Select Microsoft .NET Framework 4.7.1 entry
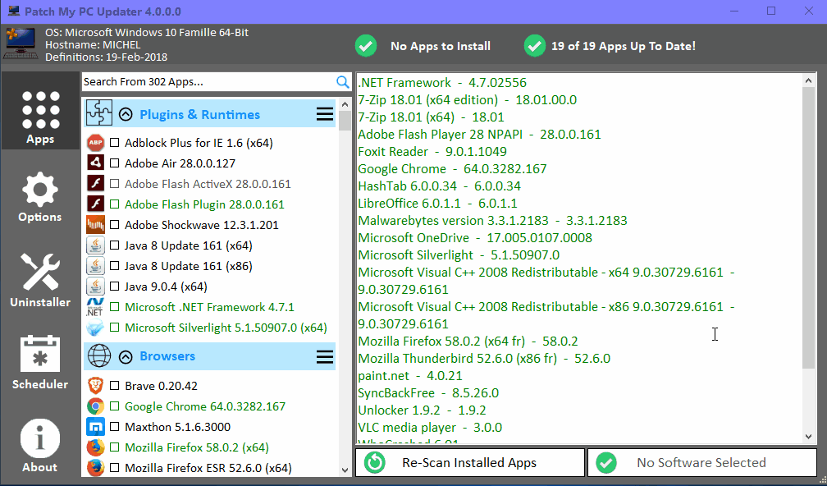 [x=209, y=307]
